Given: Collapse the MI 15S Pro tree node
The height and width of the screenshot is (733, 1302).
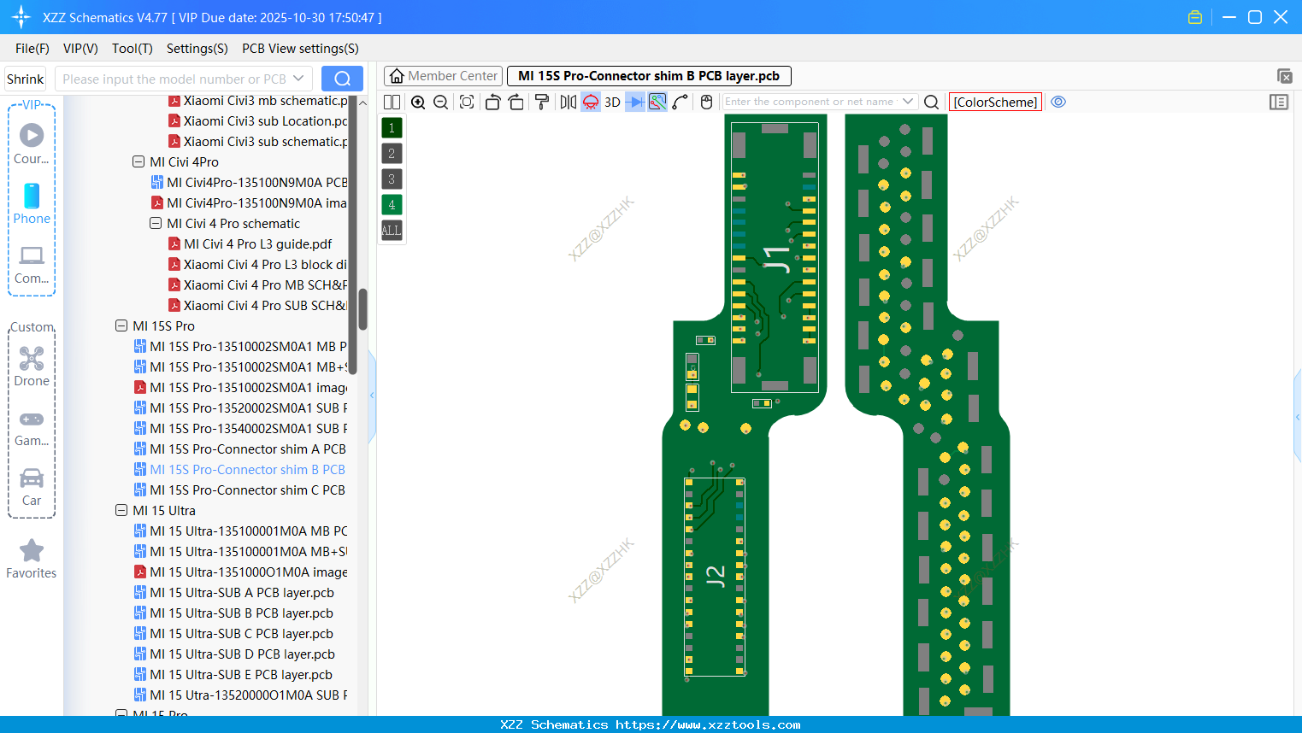Looking at the screenshot, I should point(121,325).
